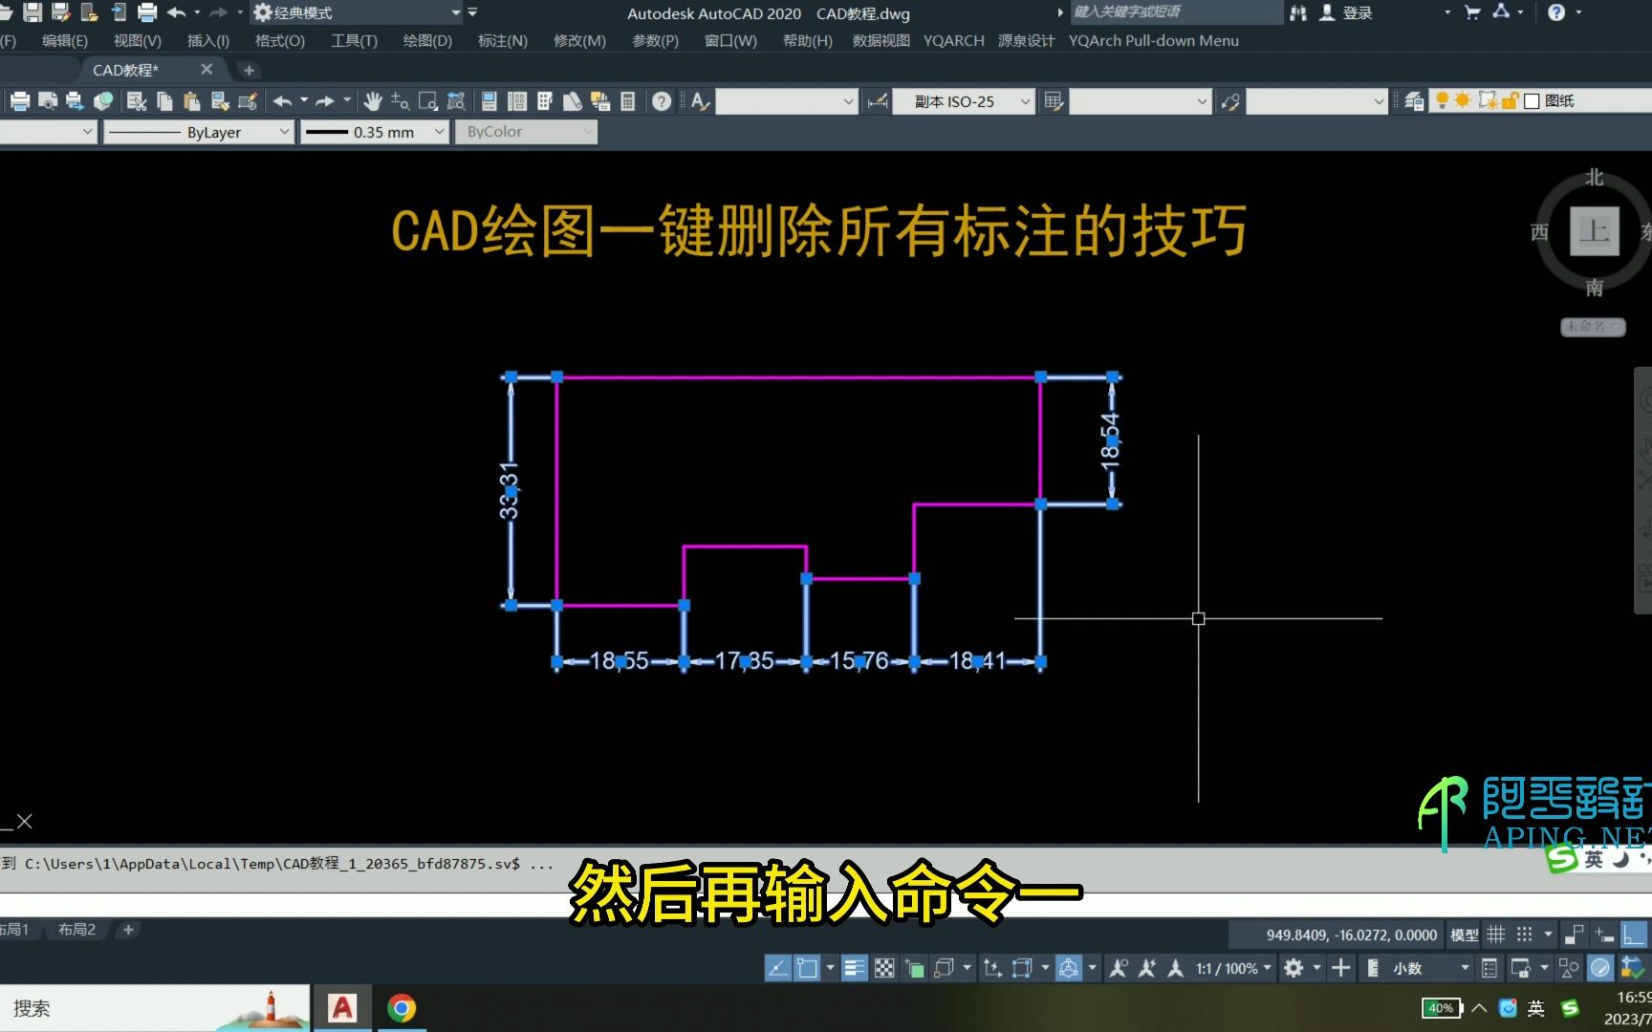
Task: Select the Zoom Window tool
Action: point(427,100)
